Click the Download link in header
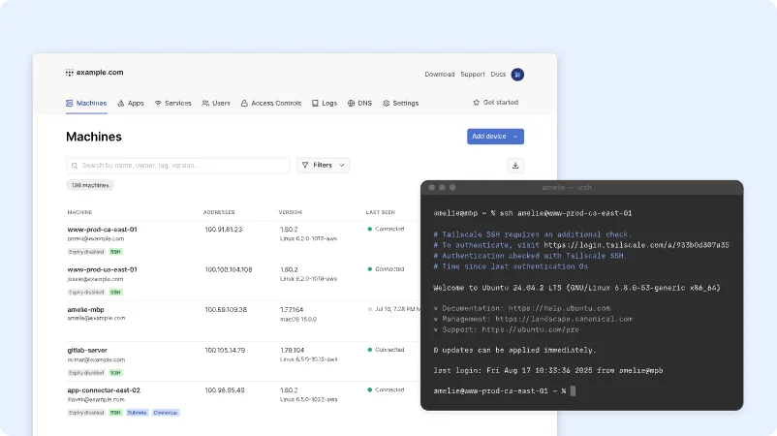 point(440,75)
